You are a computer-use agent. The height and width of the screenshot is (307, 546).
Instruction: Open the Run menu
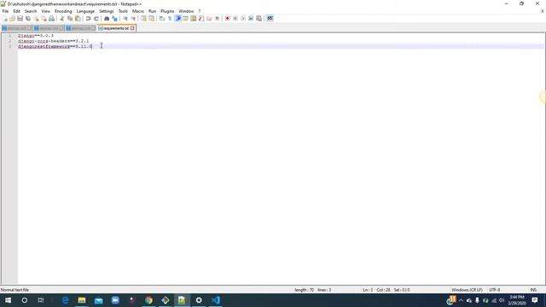(x=152, y=11)
